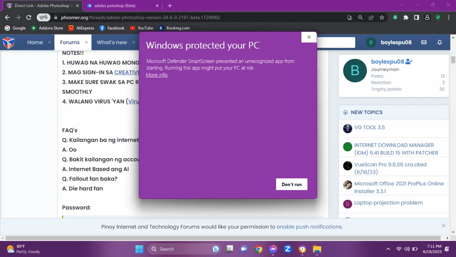Open the Addons Store bookmark
This screenshot has width=456, height=257.
(x=47, y=28)
